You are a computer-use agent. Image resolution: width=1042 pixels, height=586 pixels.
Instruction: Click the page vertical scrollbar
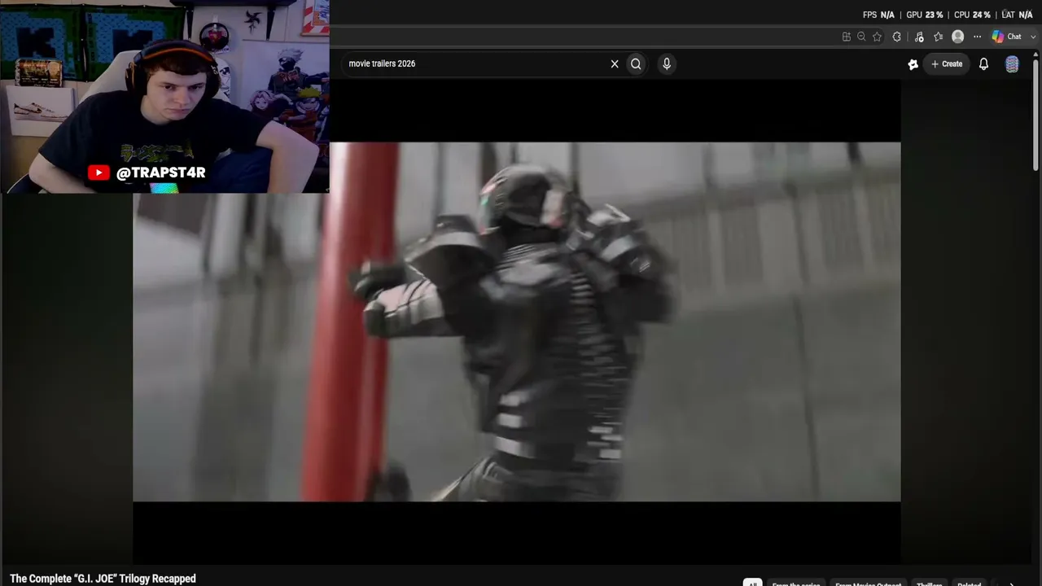(x=1036, y=114)
